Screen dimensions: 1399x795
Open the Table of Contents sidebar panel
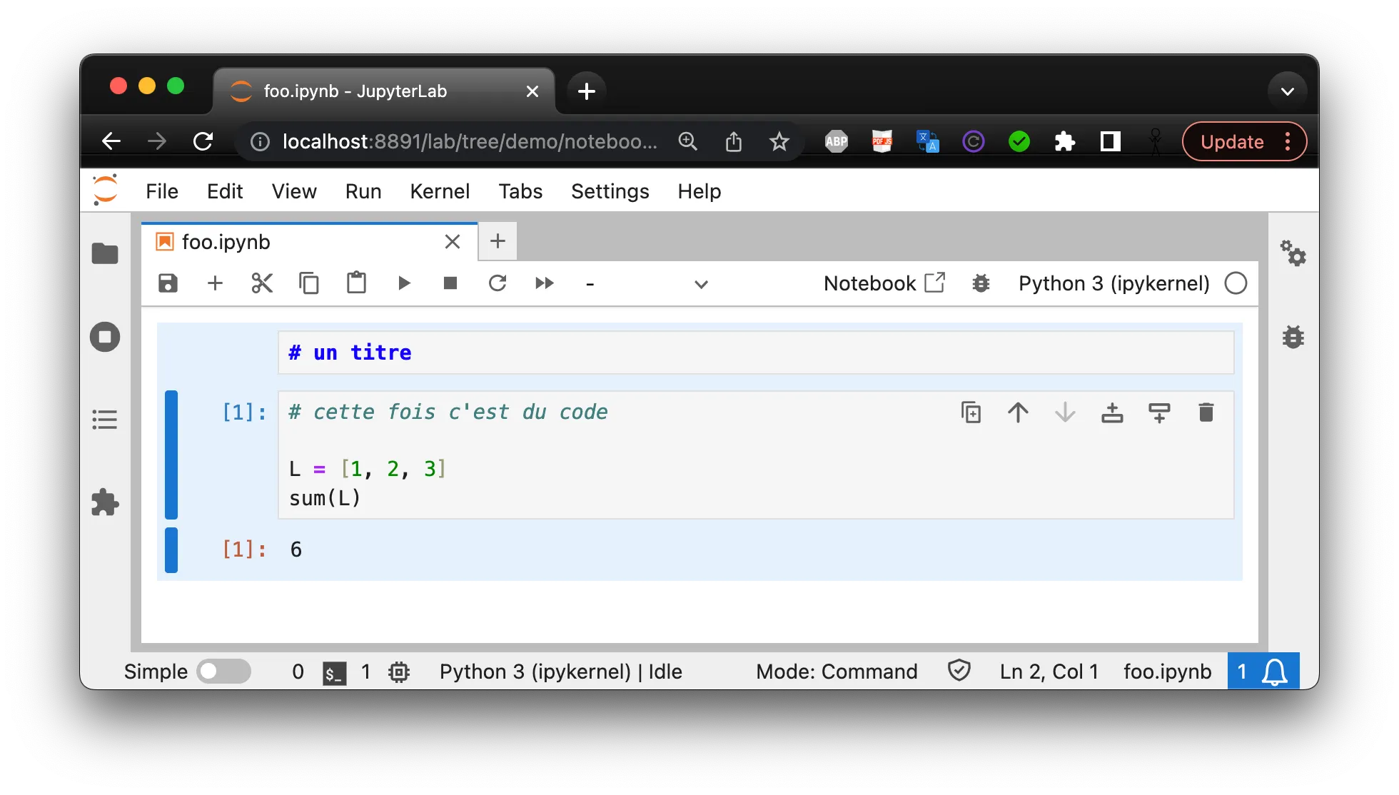(x=105, y=420)
